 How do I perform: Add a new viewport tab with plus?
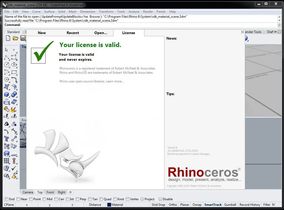70,192
